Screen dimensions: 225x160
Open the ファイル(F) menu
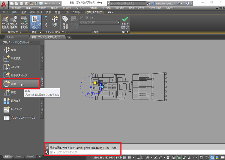pos(16,8)
